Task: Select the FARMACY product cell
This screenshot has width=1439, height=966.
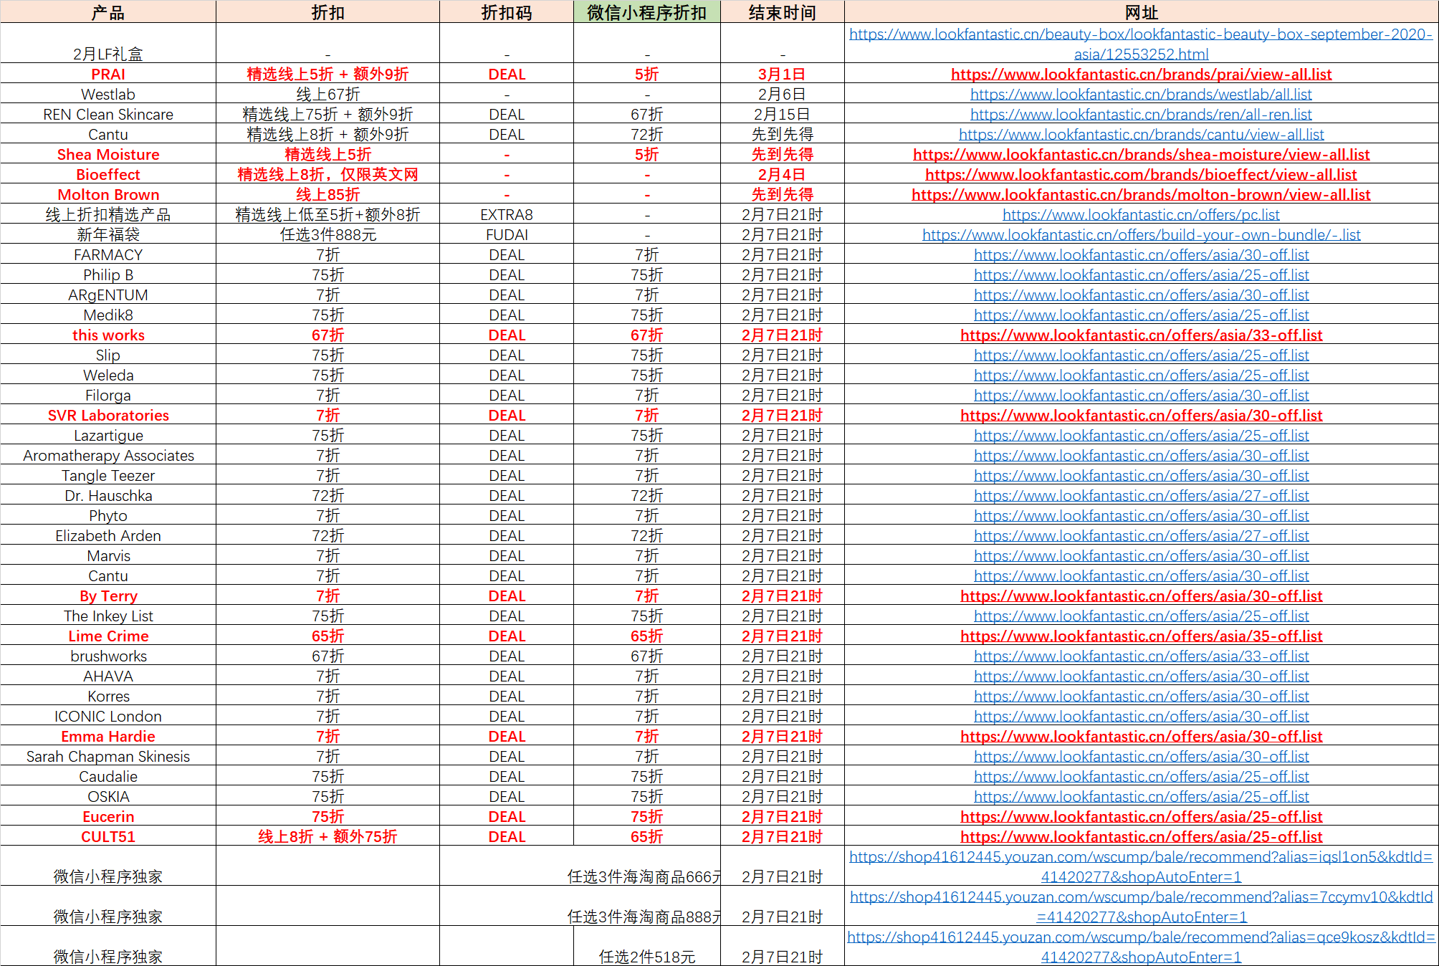Action: coord(108,255)
